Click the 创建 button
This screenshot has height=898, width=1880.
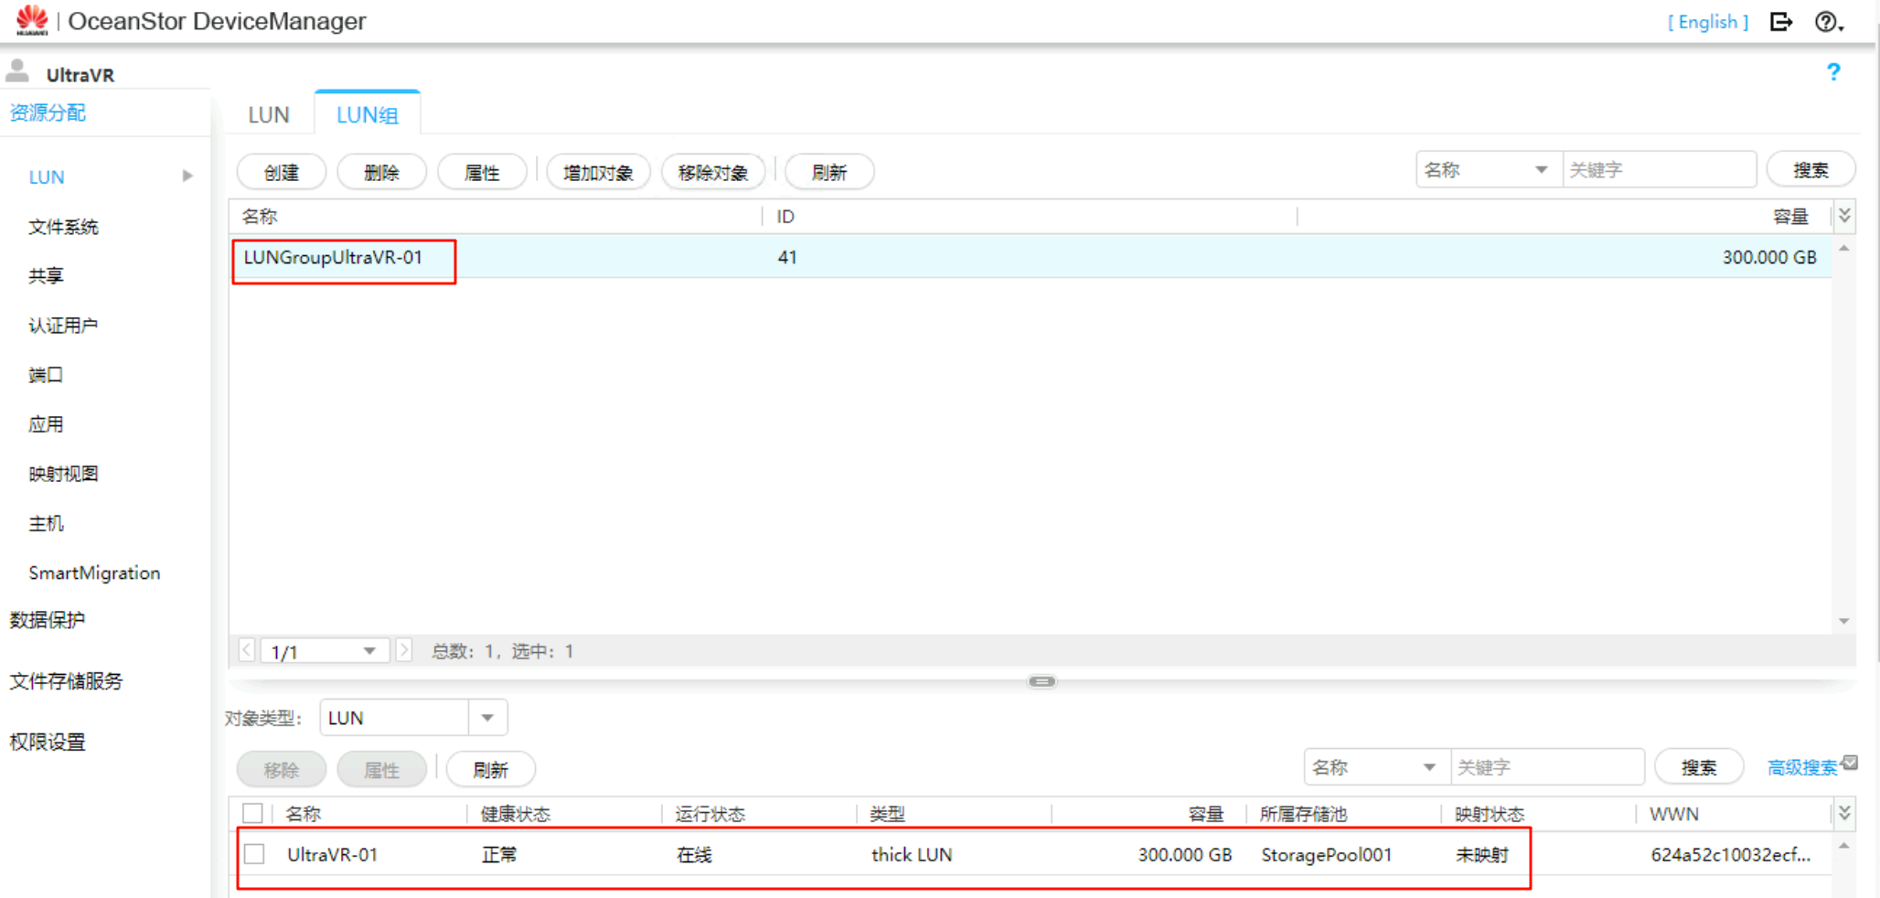(282, 172)
